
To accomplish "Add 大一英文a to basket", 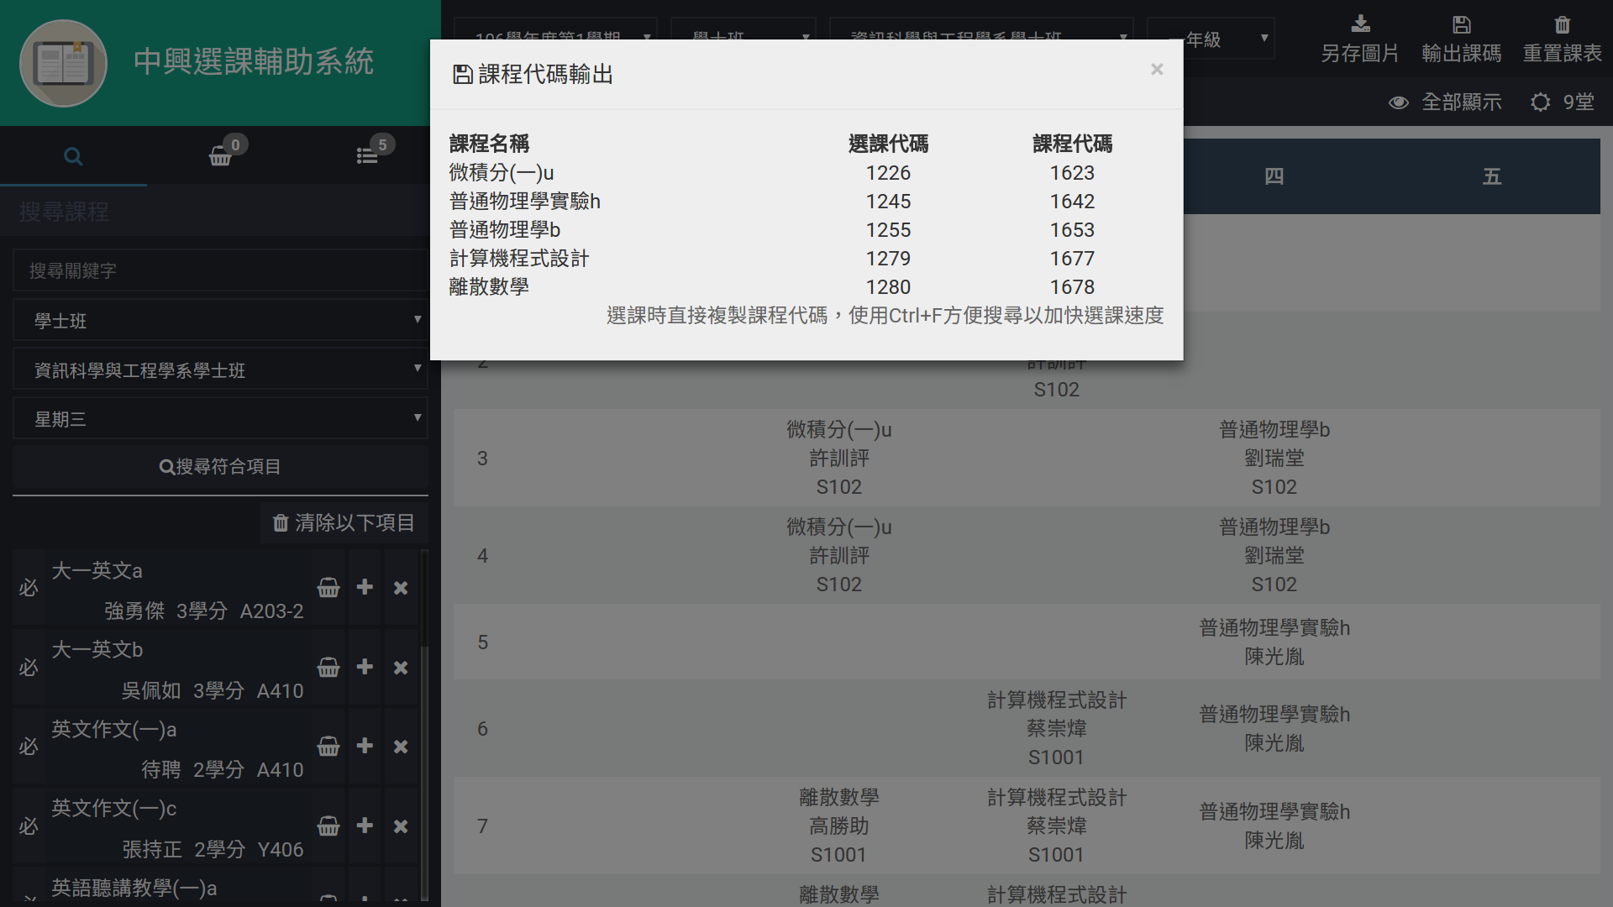I will [328, 588].
